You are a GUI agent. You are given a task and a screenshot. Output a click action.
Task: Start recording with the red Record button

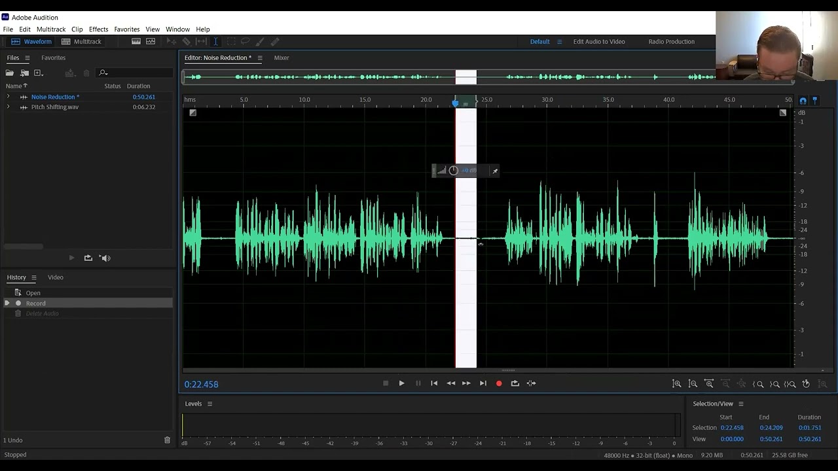tap(499, 383)
